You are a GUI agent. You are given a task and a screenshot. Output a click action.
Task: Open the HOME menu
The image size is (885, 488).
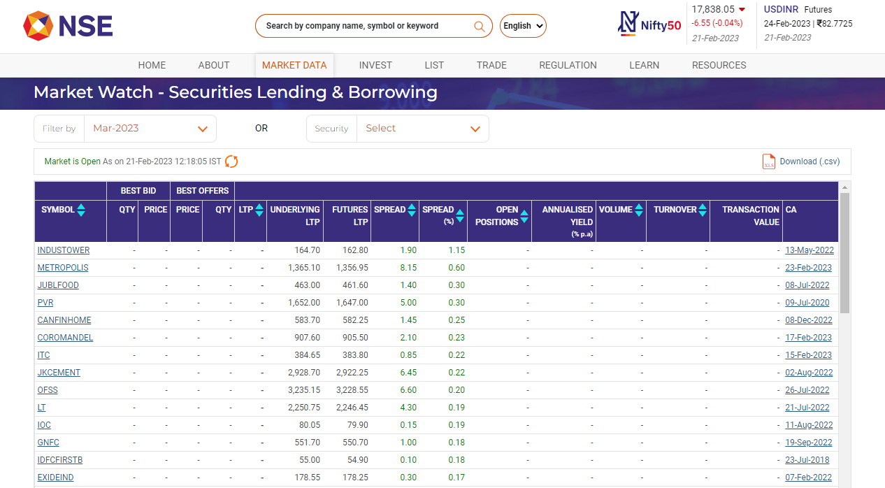point(152,65)
